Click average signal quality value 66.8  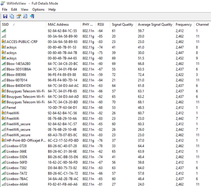(141, 64)
